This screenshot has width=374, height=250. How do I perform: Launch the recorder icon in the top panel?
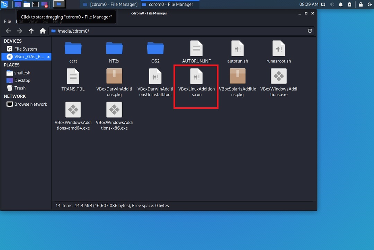(44, 4)
